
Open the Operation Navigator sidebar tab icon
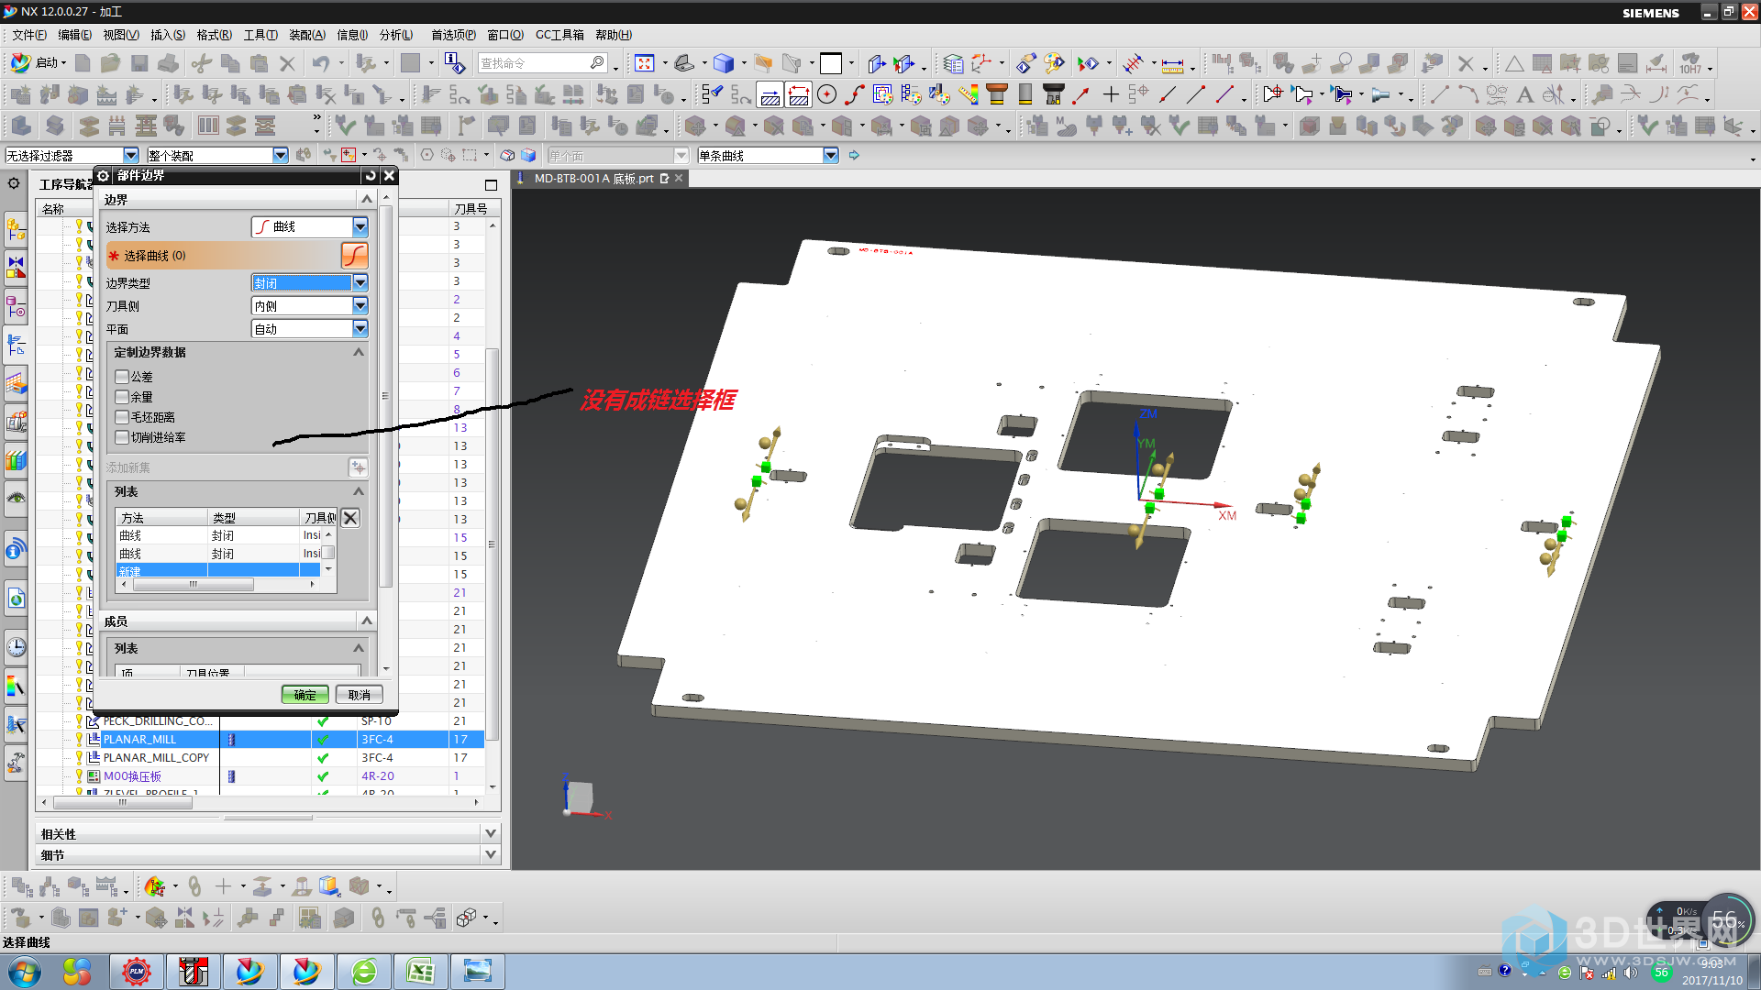16,346
